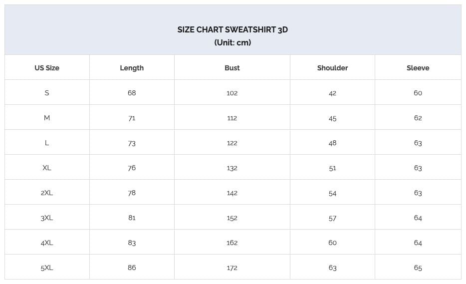Select the bust value 172

click(x=232, y=268)
